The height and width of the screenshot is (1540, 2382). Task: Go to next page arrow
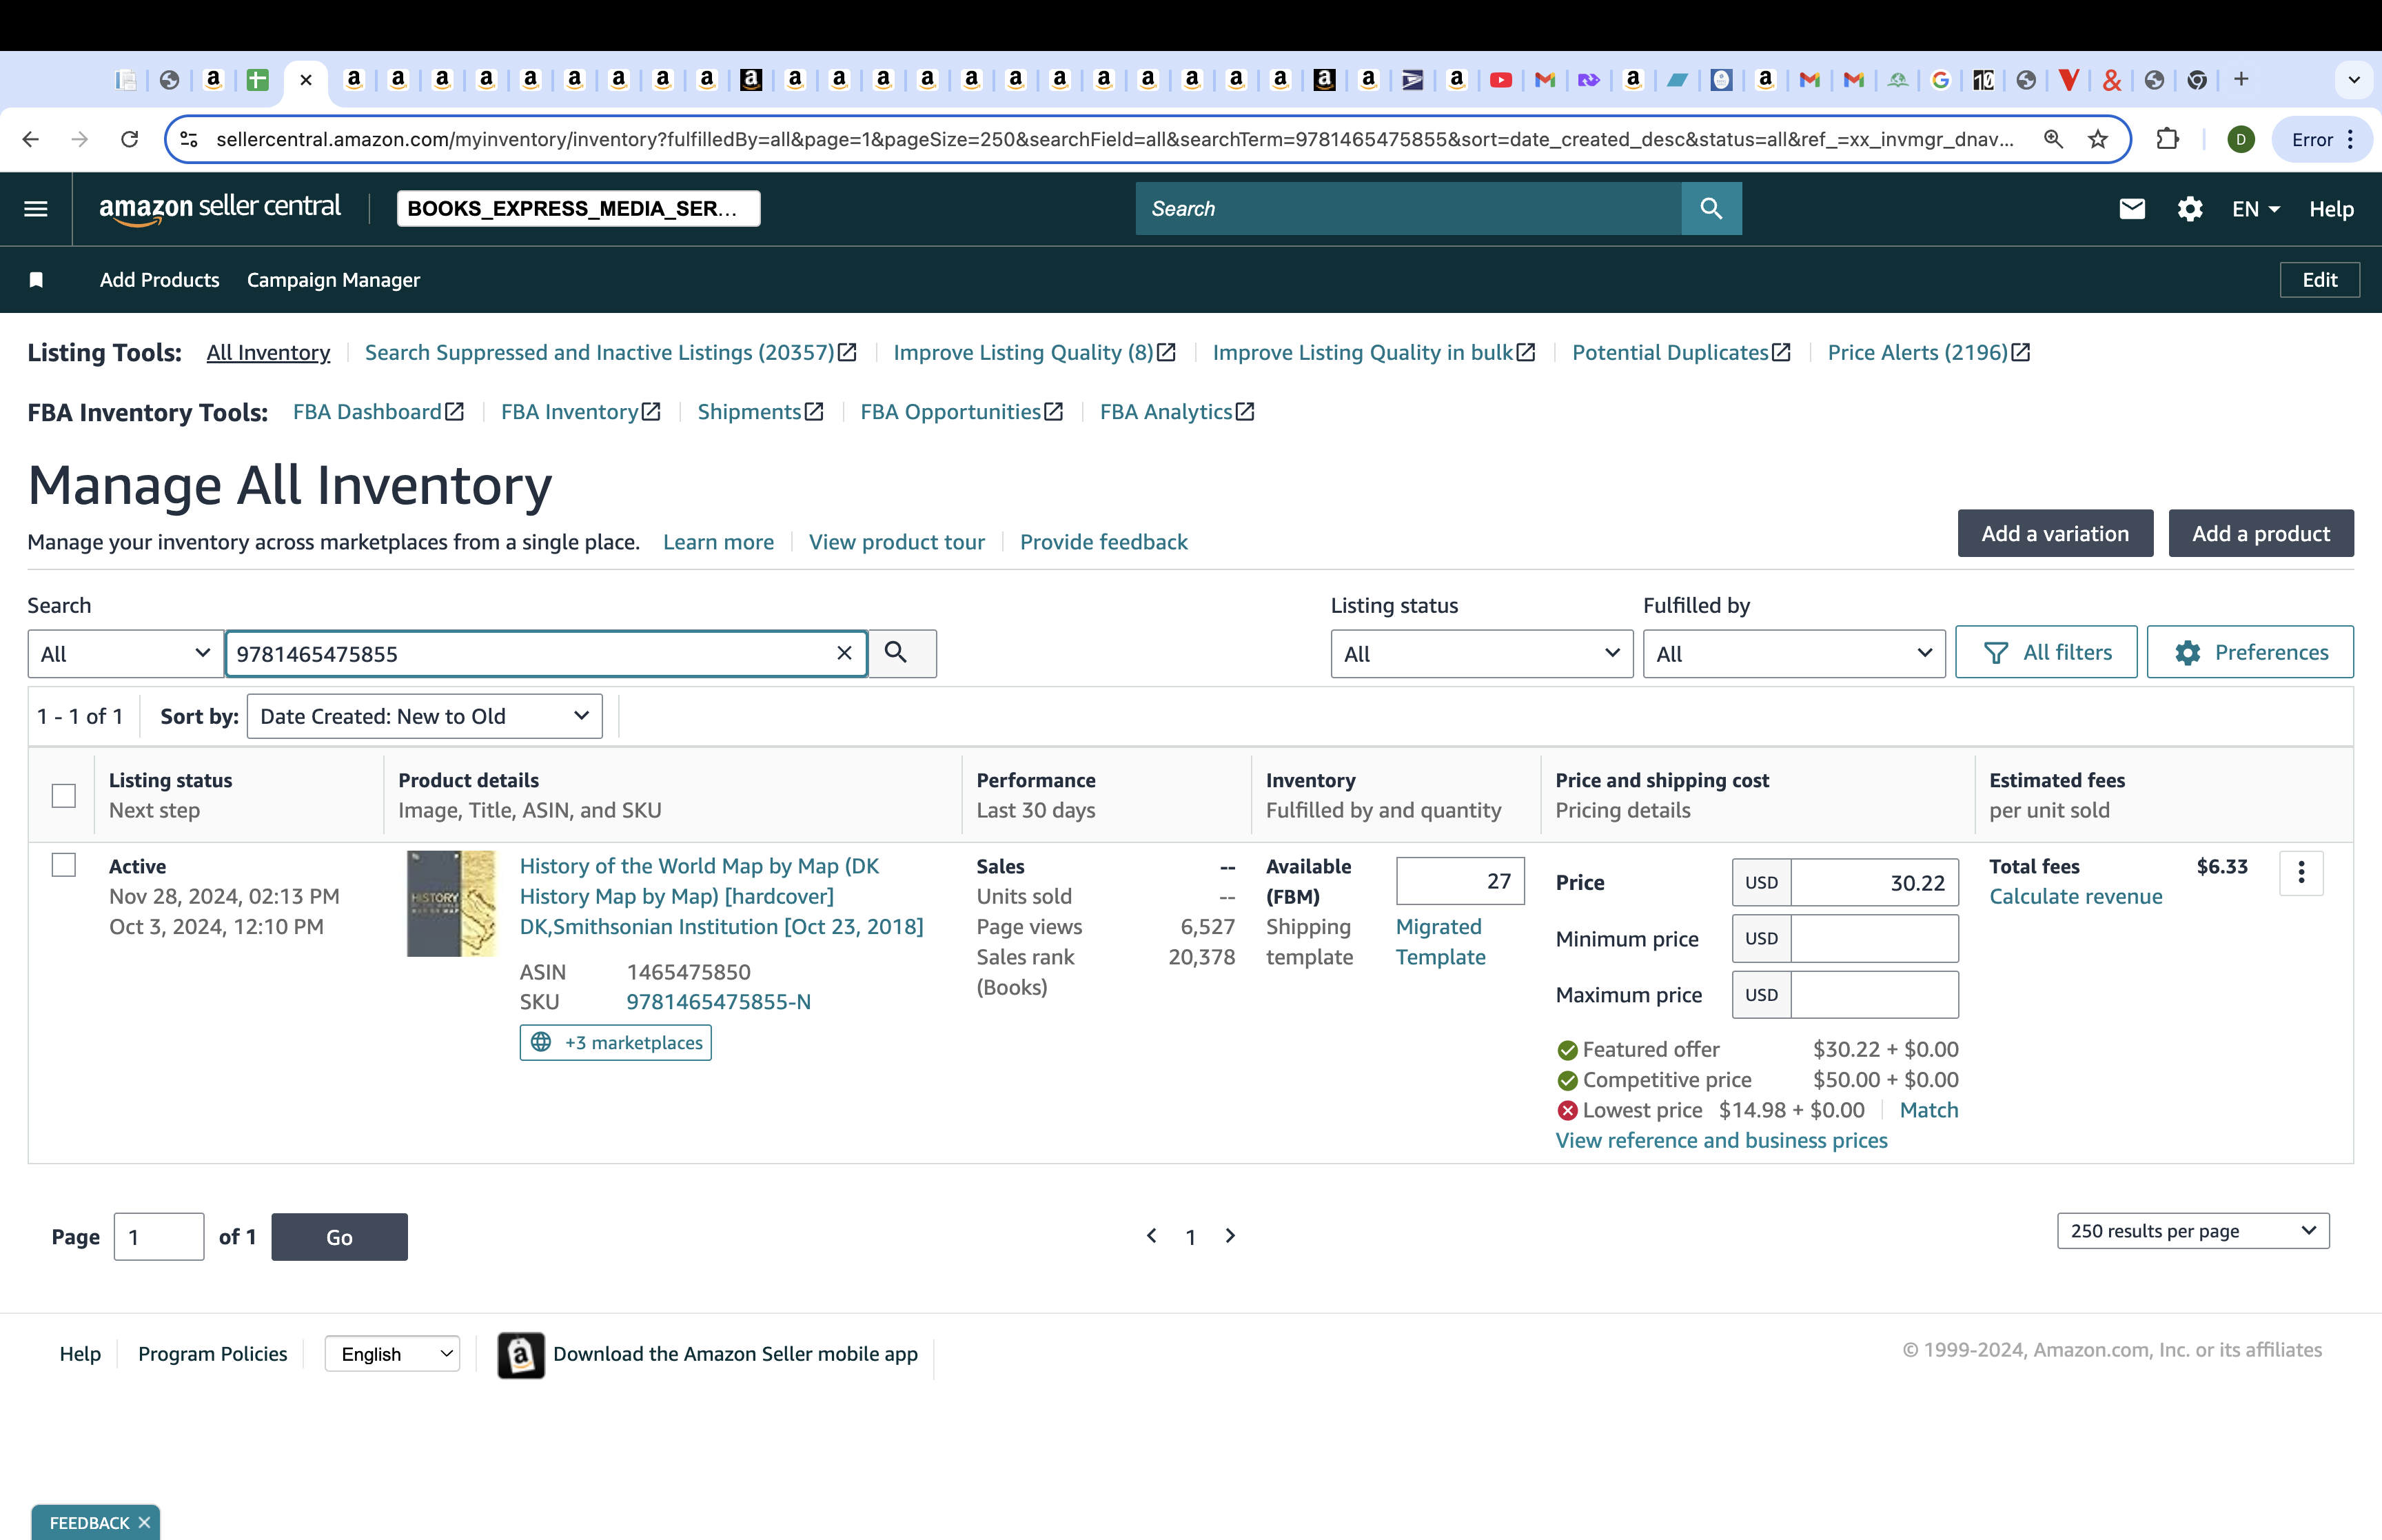[1230, 1236]
